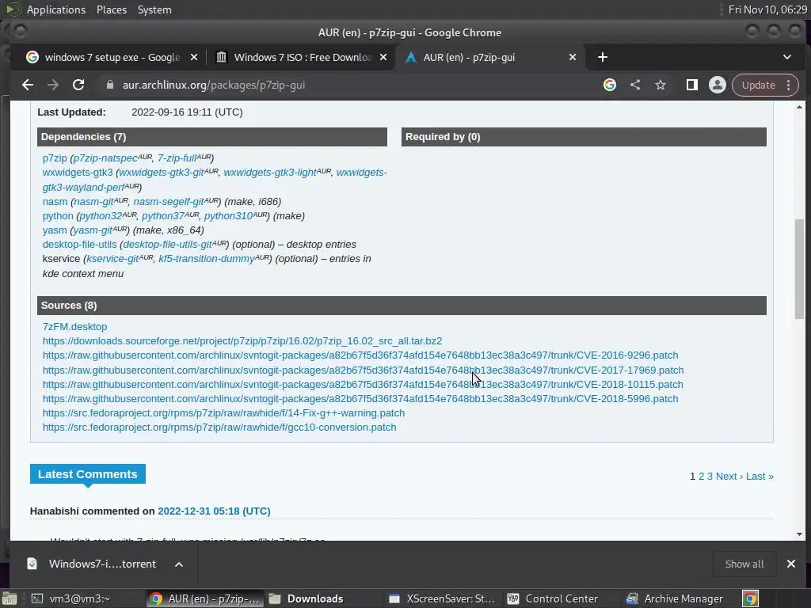The width and height of the screenshot is (811, 608).
Task: Close the 'windows 7 setup exe' tab
Action: pos(194,57)
